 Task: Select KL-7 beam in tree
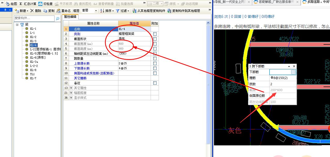(33, 78)
